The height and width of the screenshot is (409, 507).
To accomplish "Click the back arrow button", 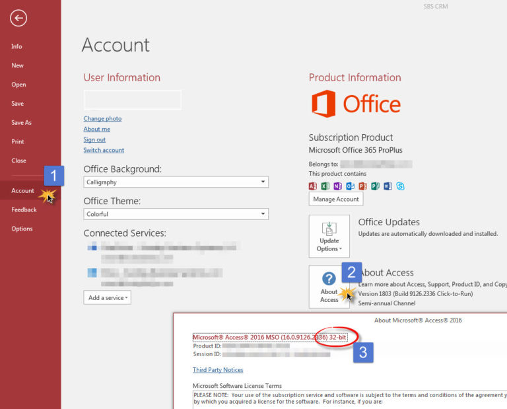I will [x=18, y=19].
